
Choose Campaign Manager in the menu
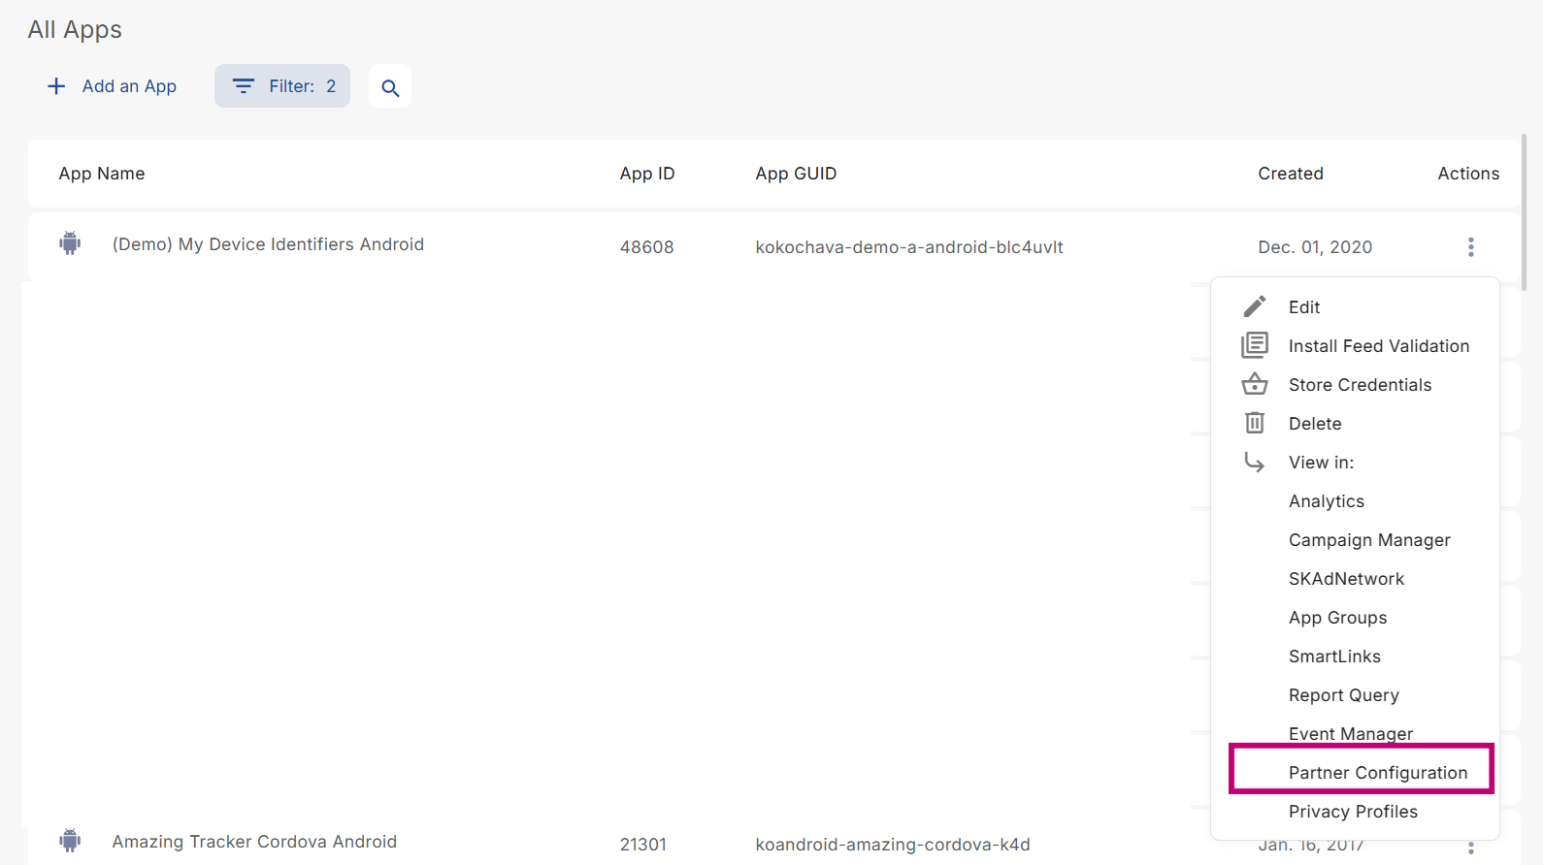[x=1368, y=540]
